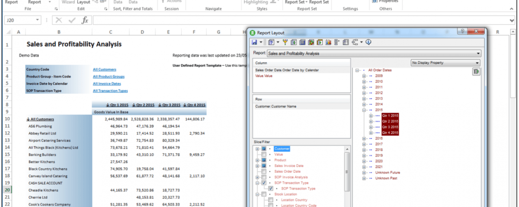Click the bar chart icon in Report Layout toolbar
The width and height of the screenshot is (519, 207).
328,42
